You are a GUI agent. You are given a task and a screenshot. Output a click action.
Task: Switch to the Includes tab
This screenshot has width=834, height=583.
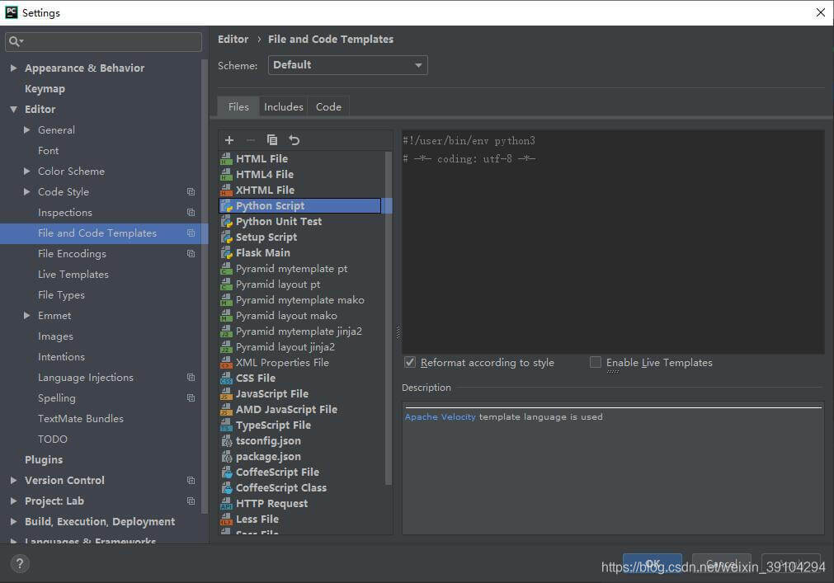(284, 107)
